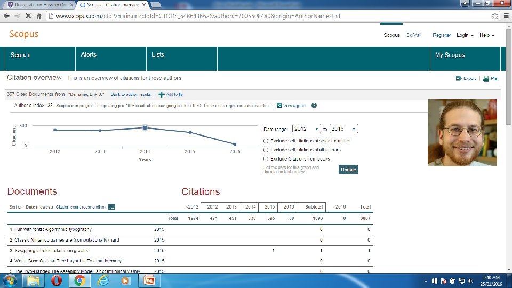Select Exclude self citations of all authors
The height and width of the screenshot is (288, 512).
[x=266, y=150]
